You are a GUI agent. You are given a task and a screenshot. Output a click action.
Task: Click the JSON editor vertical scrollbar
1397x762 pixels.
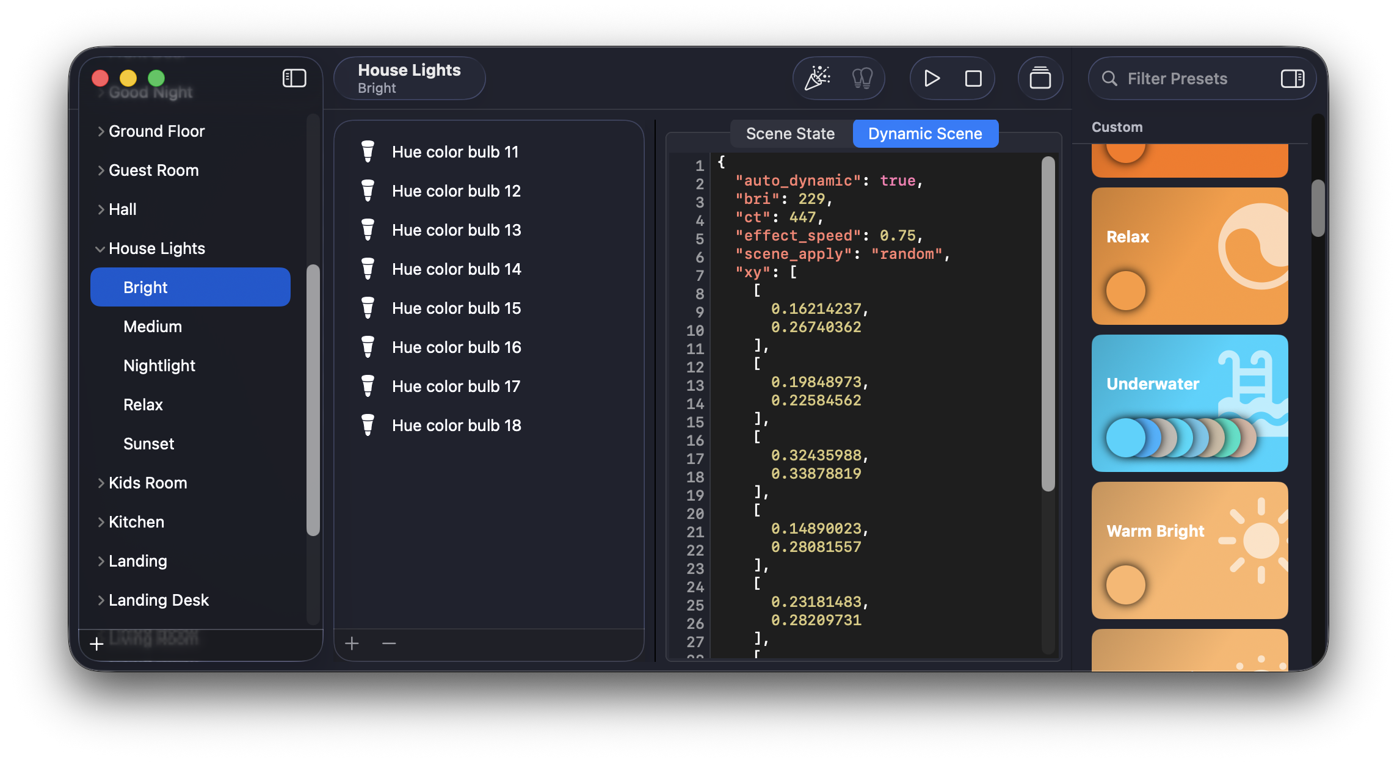coord(1048,324)
